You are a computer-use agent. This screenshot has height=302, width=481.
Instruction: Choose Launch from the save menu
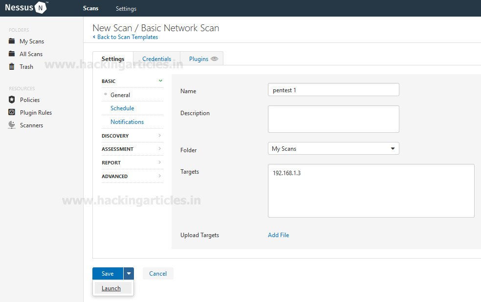click(111, 288)
